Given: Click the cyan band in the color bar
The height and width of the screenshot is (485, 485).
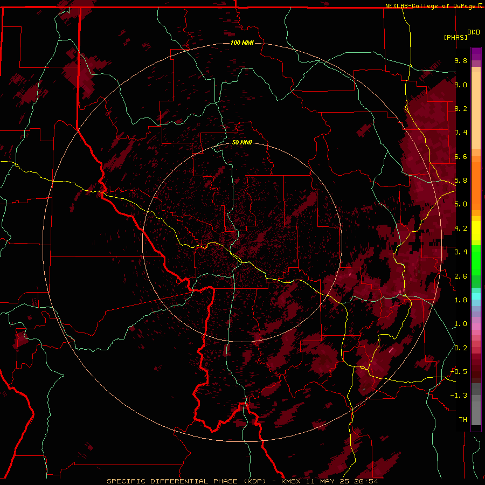Looking at the screenshot, I should 476,296.
